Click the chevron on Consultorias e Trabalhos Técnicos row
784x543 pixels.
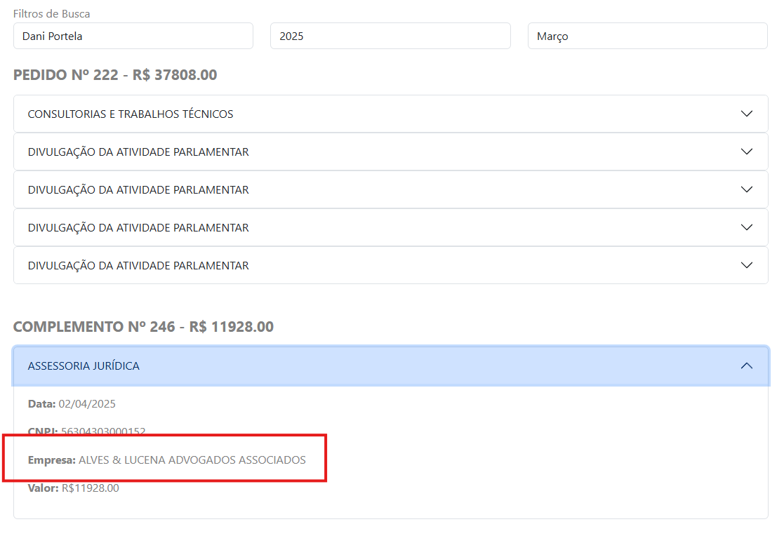point(747,114)
